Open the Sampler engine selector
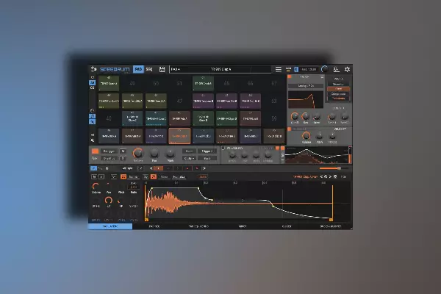The image size is (441, 294). 134,176
